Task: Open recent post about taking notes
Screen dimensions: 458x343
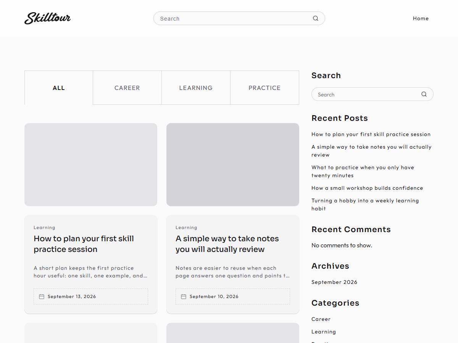Action: pos(371,151)
